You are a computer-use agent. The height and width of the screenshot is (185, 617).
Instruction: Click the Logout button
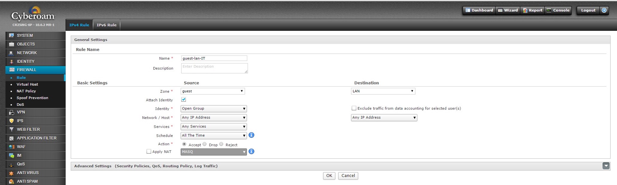588,10
